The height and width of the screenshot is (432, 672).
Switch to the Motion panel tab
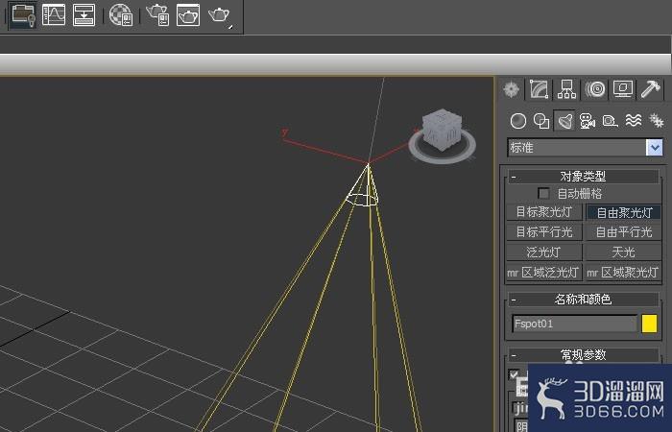(x=595, y=89)
